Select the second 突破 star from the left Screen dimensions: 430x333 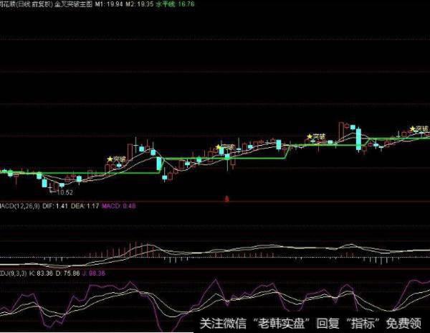tap(219, 148)
